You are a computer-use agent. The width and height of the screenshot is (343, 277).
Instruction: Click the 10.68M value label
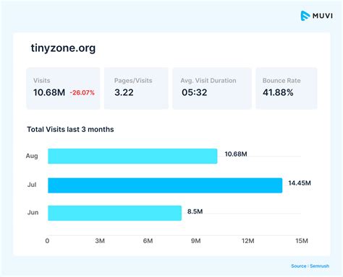236,154
